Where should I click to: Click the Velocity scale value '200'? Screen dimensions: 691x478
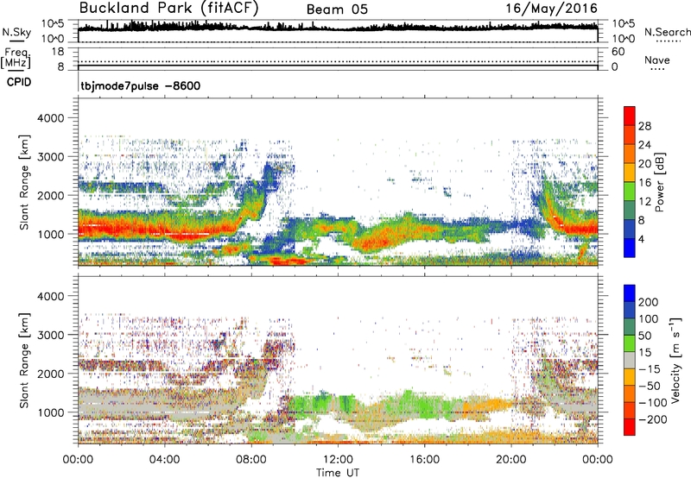point(649,302)
